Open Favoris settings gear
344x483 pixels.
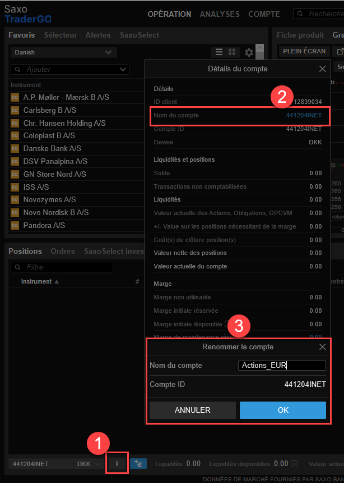tap(249, 52)
